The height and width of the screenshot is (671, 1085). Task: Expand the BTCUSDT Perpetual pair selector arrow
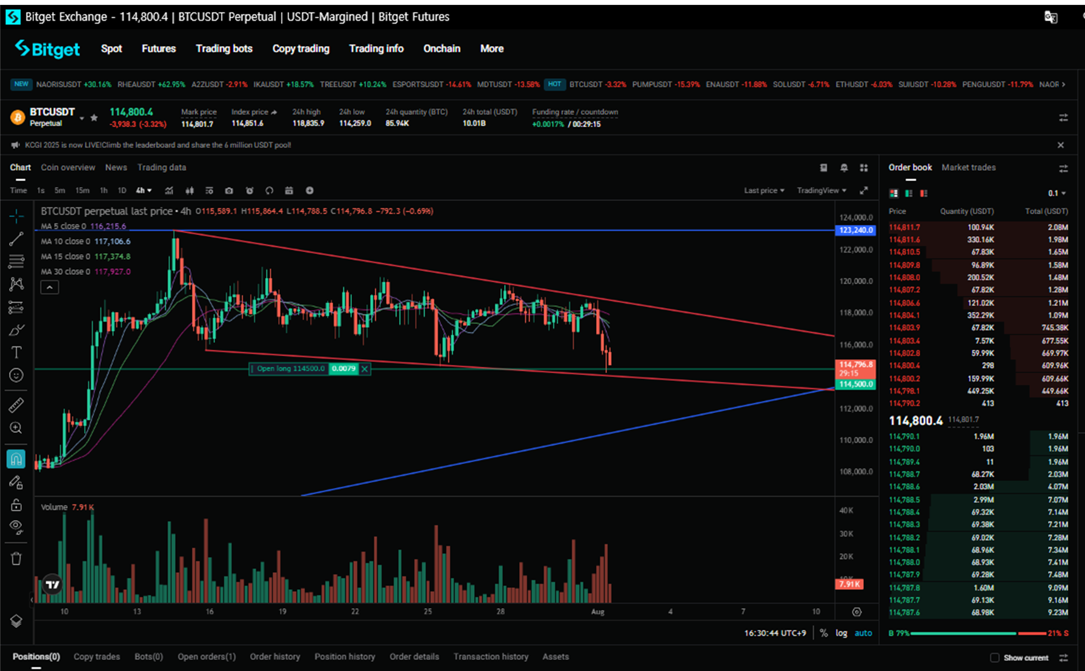pyautogui.click(x=82, y=118)
